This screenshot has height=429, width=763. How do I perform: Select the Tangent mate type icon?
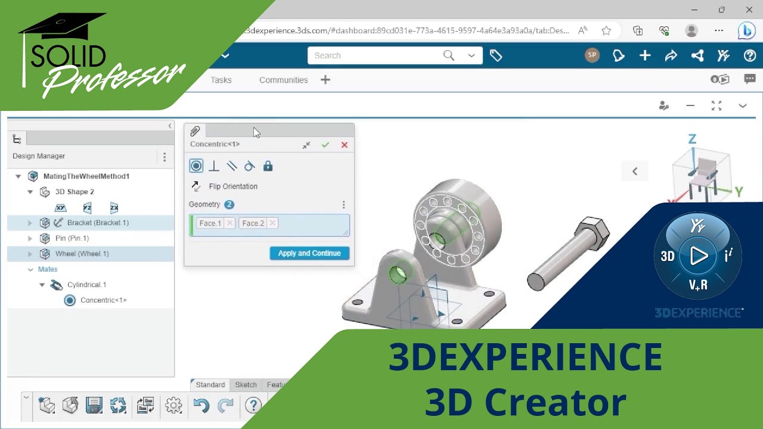250,166
